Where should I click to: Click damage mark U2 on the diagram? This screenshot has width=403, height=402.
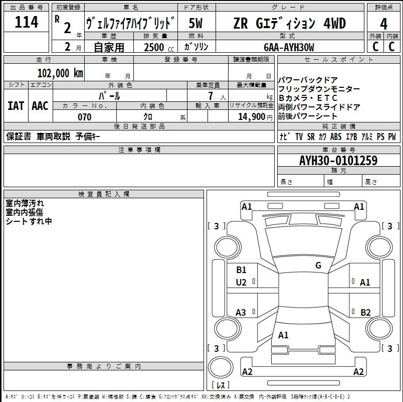(x=241, y=283)
